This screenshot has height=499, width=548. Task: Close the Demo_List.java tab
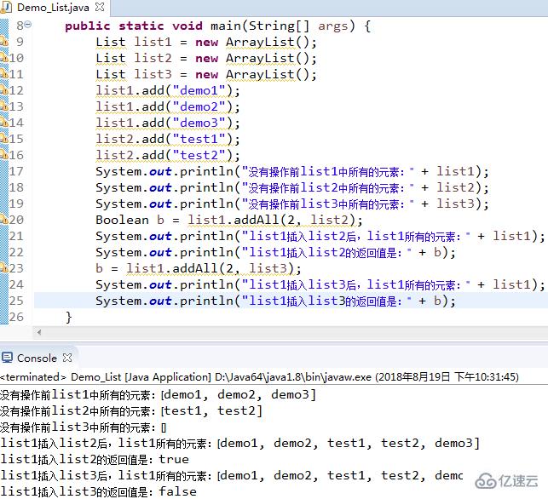100,7
